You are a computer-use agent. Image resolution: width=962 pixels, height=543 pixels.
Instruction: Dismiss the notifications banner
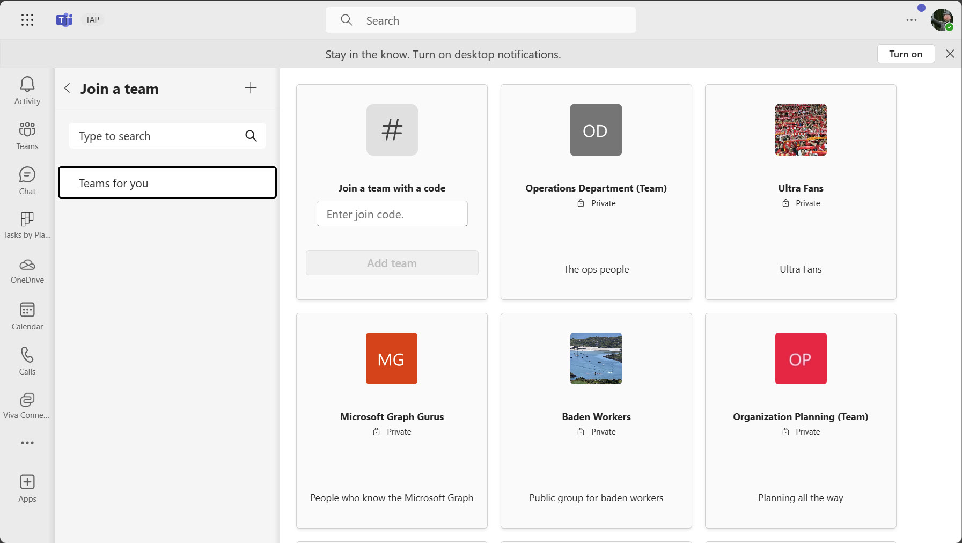(950, 54)
